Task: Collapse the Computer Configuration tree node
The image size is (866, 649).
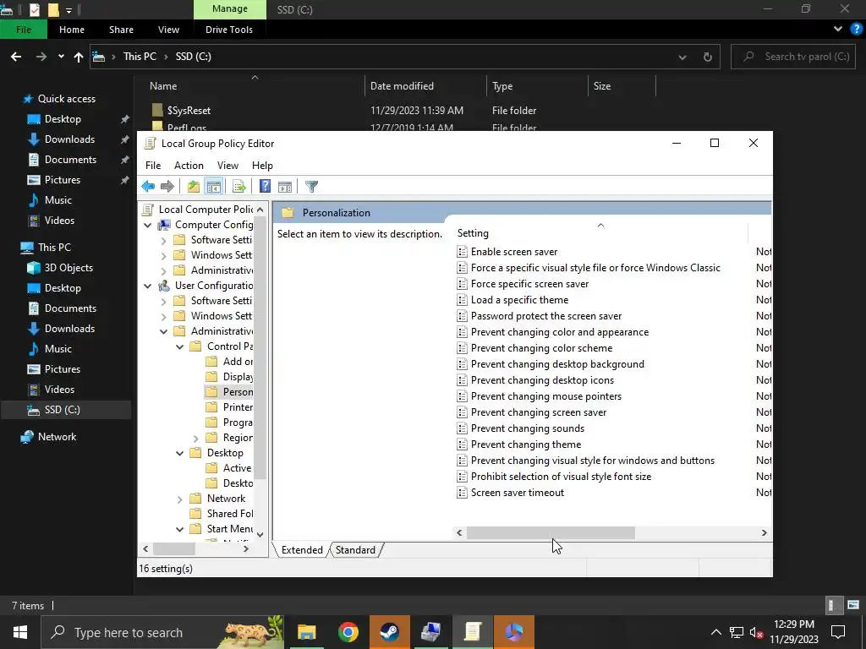Action: coord(147,225)
